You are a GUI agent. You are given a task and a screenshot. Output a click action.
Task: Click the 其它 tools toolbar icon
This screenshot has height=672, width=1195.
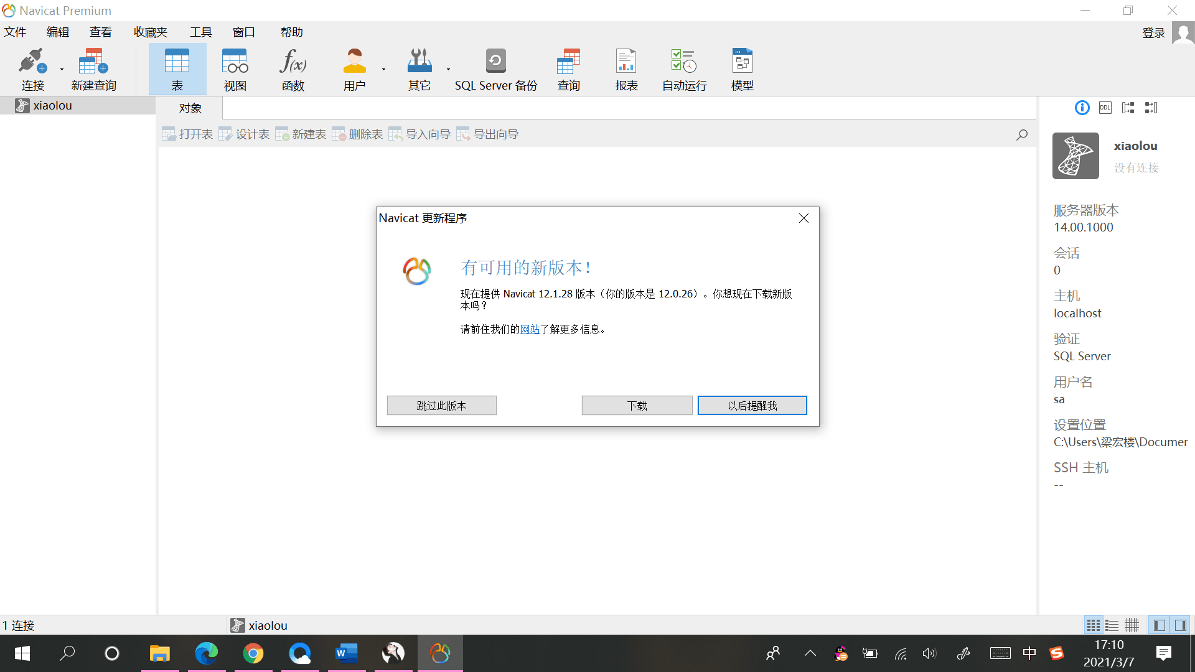click(x=419, y=69)
